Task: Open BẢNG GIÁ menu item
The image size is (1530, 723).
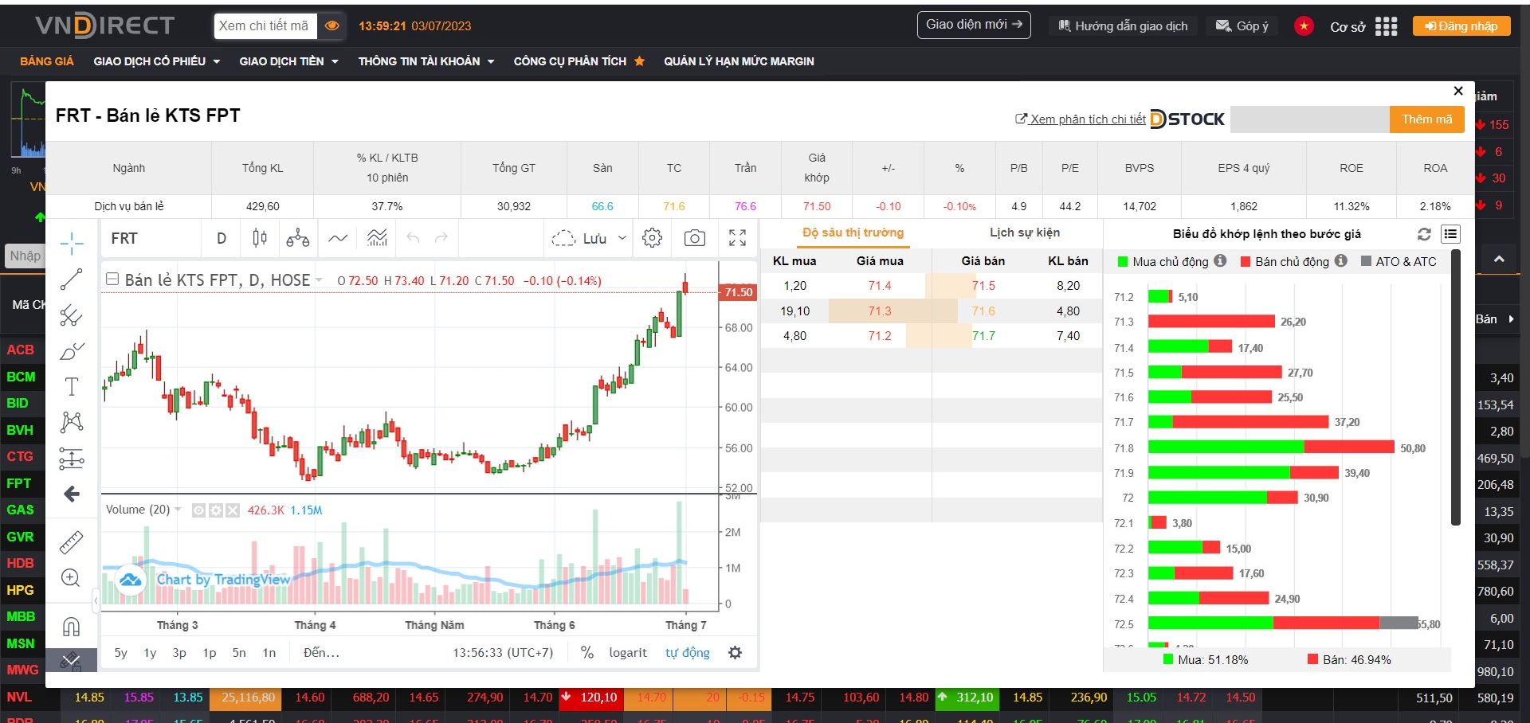Action: click(x=47, y=61)
